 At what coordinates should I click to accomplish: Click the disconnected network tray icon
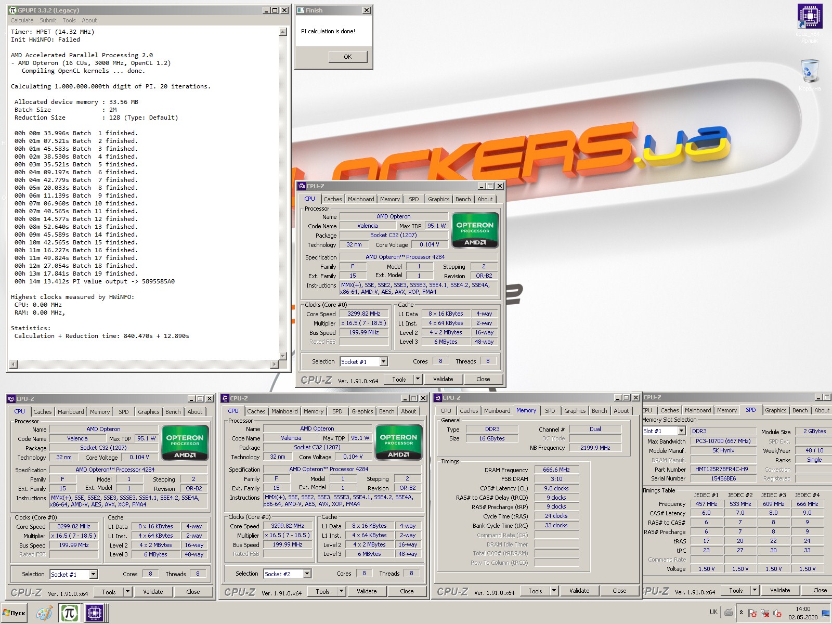(765, 614)
